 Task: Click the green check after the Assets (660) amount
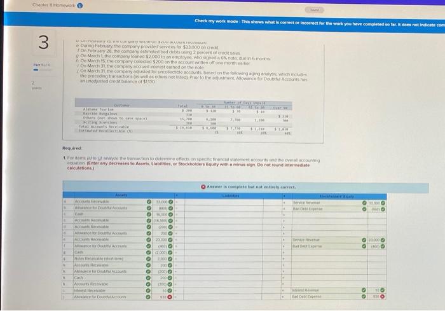[x=170, y=208]
